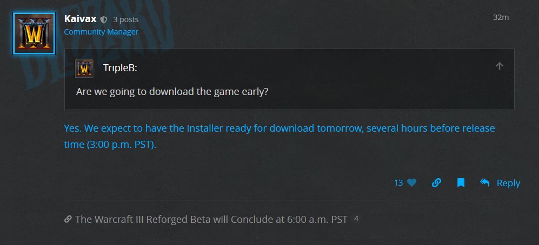Open Kaivax's large profile avatar
Viewport: 539px width, 245px height.
[34, 33]
